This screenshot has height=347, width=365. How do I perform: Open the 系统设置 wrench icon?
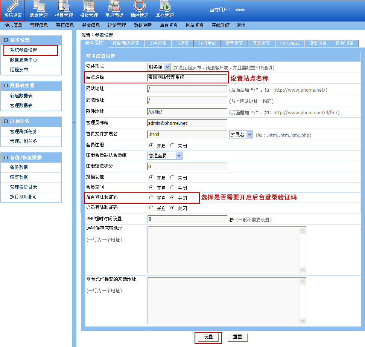point(13,6)
